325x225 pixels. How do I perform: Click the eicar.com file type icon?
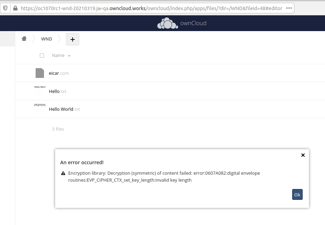(x=39, y=73)
